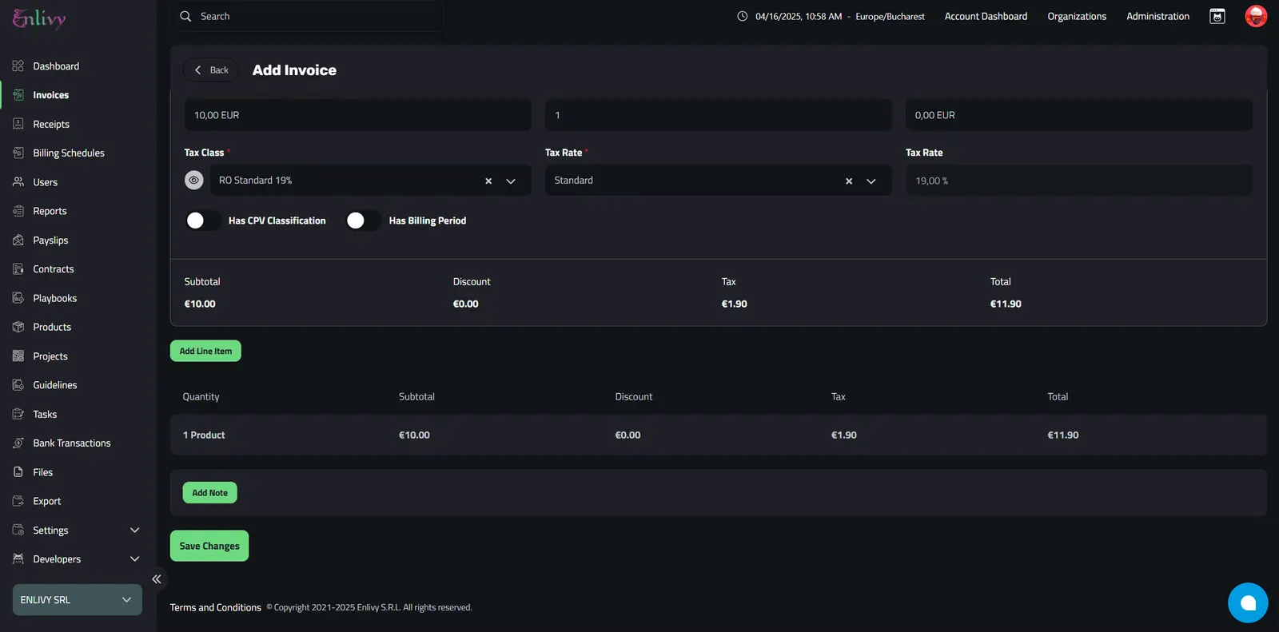Toggle Has Billing Period switch
1279x632 pixels.
pos(364,221)
